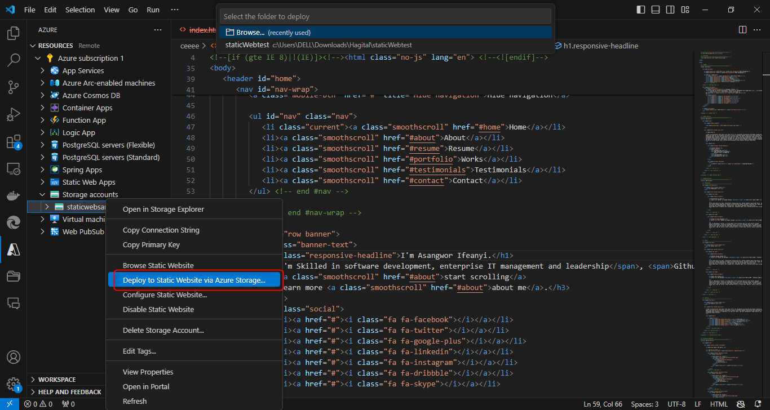Select the staticWebtest folder option

coord(247,45)
